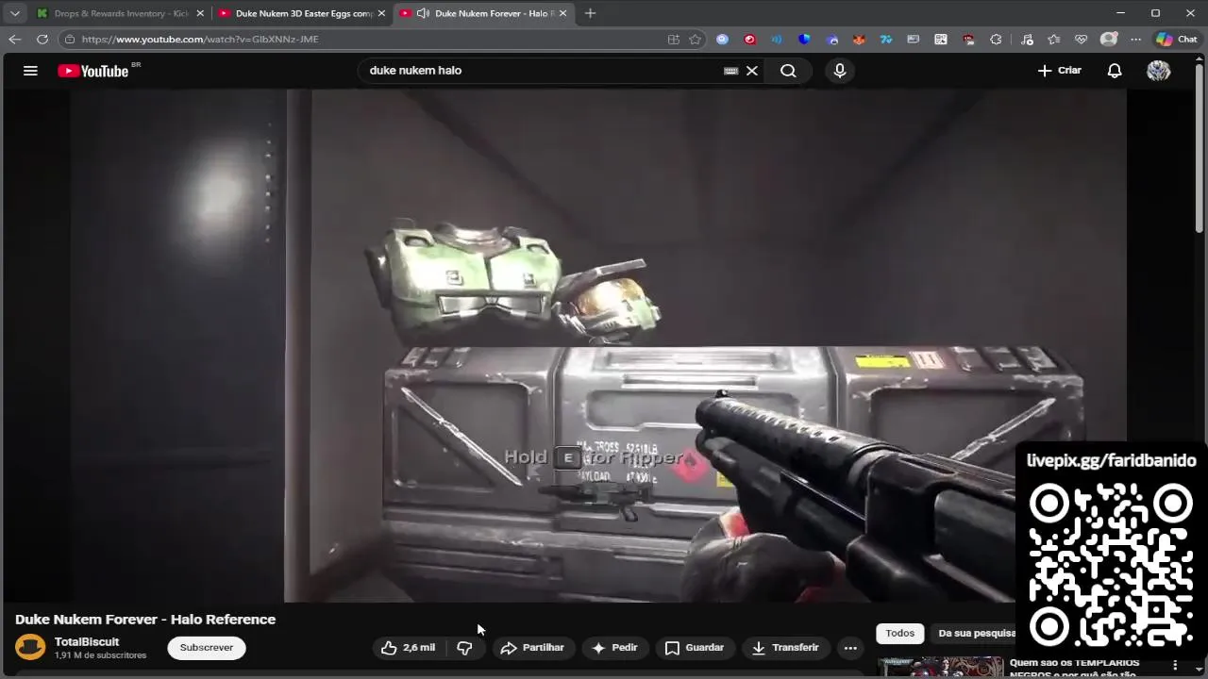1208x679 pixels.
Task: Start voice search with microphone
Action: coord(840,71)
